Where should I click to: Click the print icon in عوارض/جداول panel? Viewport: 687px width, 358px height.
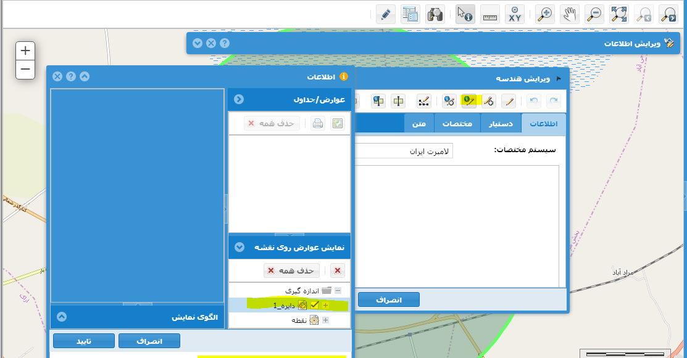click(x=317, y=123)
